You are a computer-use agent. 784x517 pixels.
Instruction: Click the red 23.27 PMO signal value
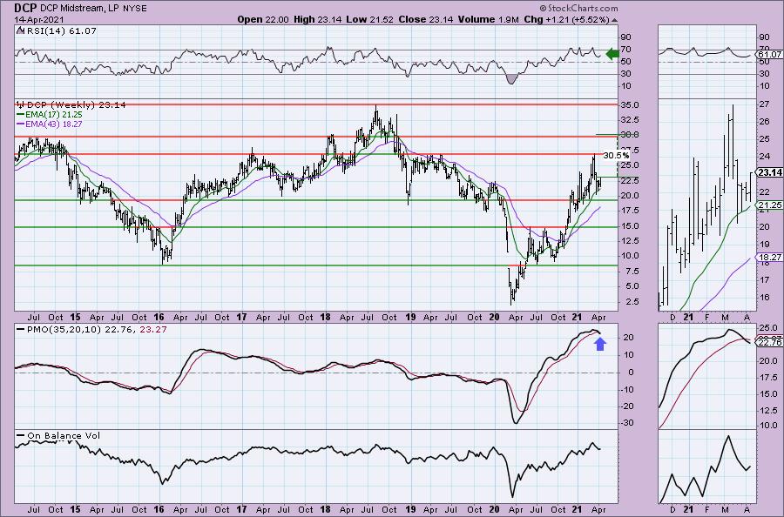[x=154, y=329]
